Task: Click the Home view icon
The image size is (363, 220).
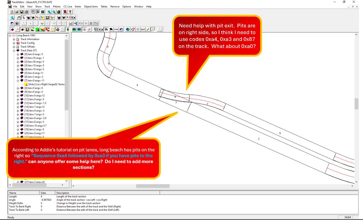Action: (x=59, y=12)
